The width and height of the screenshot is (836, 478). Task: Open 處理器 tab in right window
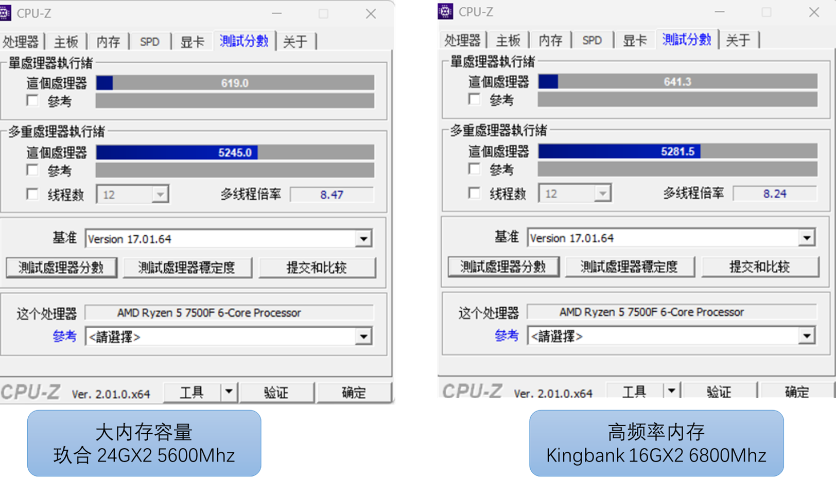pos(462,40)
